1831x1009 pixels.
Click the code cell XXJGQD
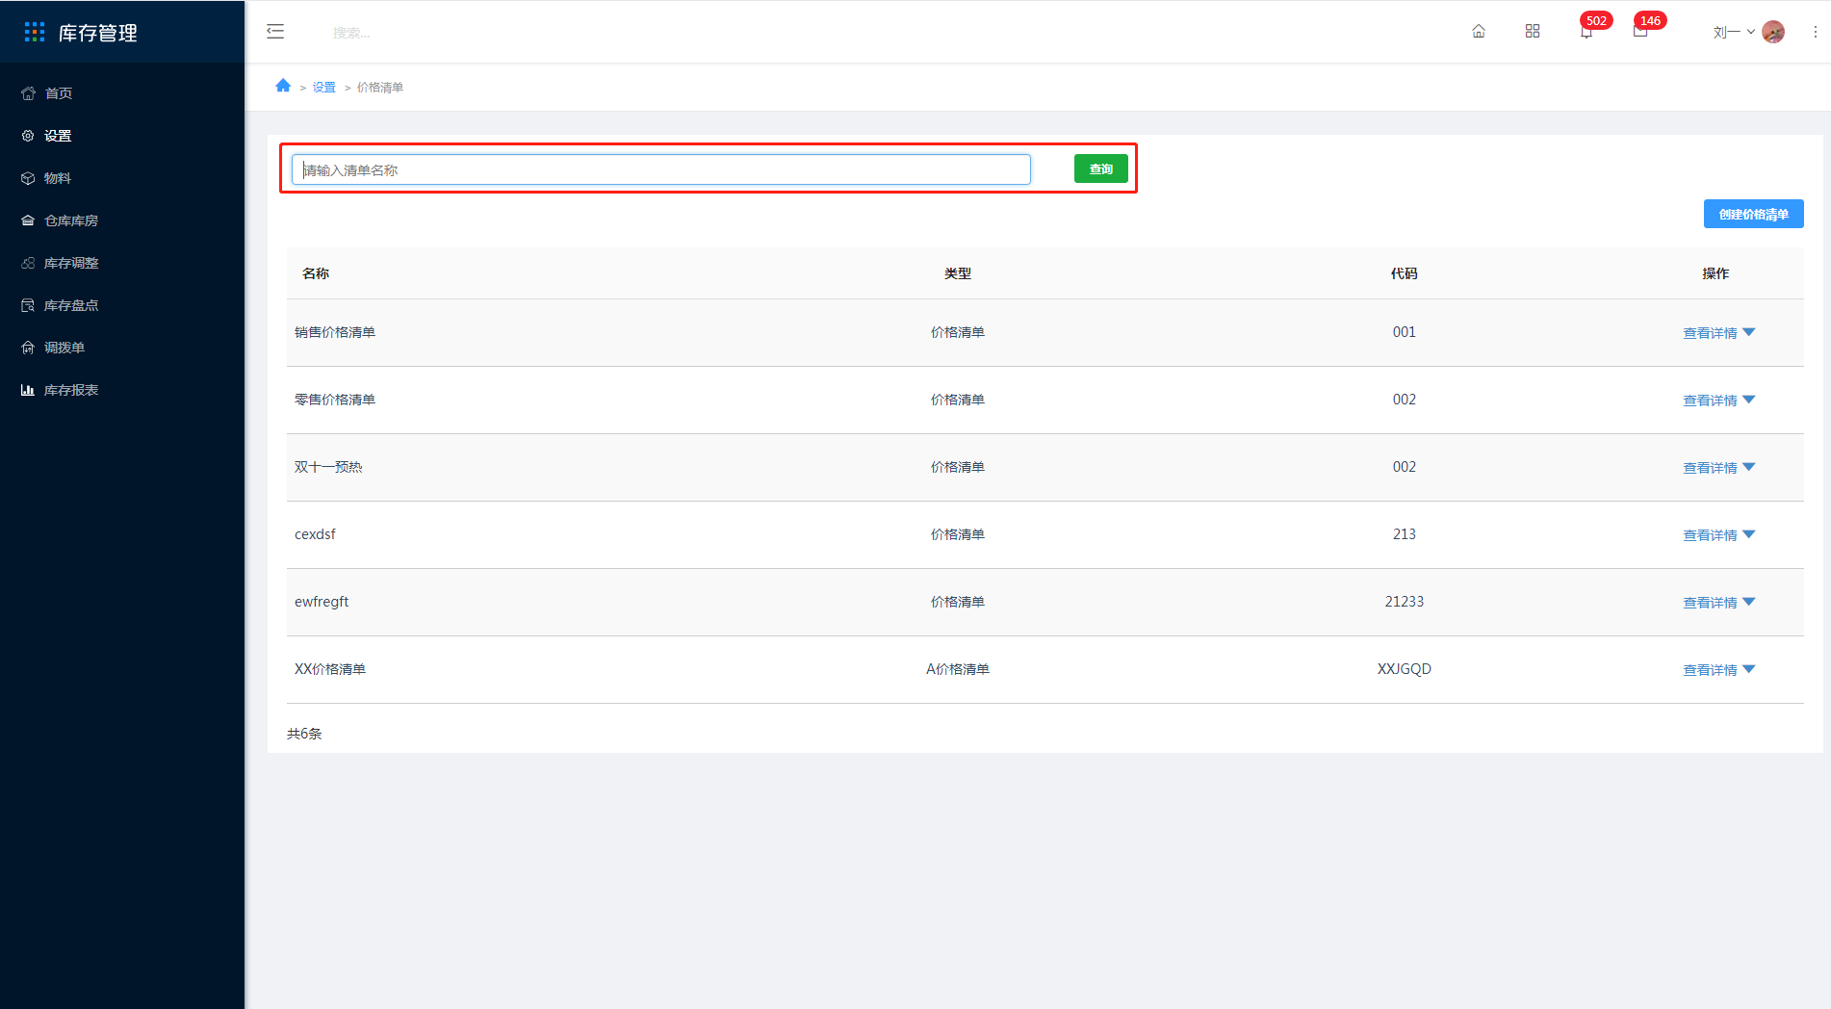coord(1405,669)
